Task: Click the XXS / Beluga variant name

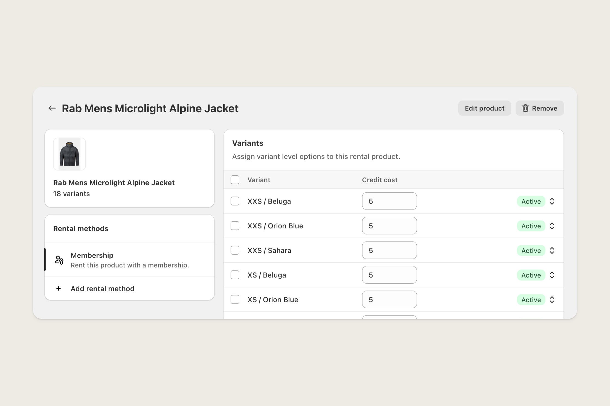Action: [269, 201]
